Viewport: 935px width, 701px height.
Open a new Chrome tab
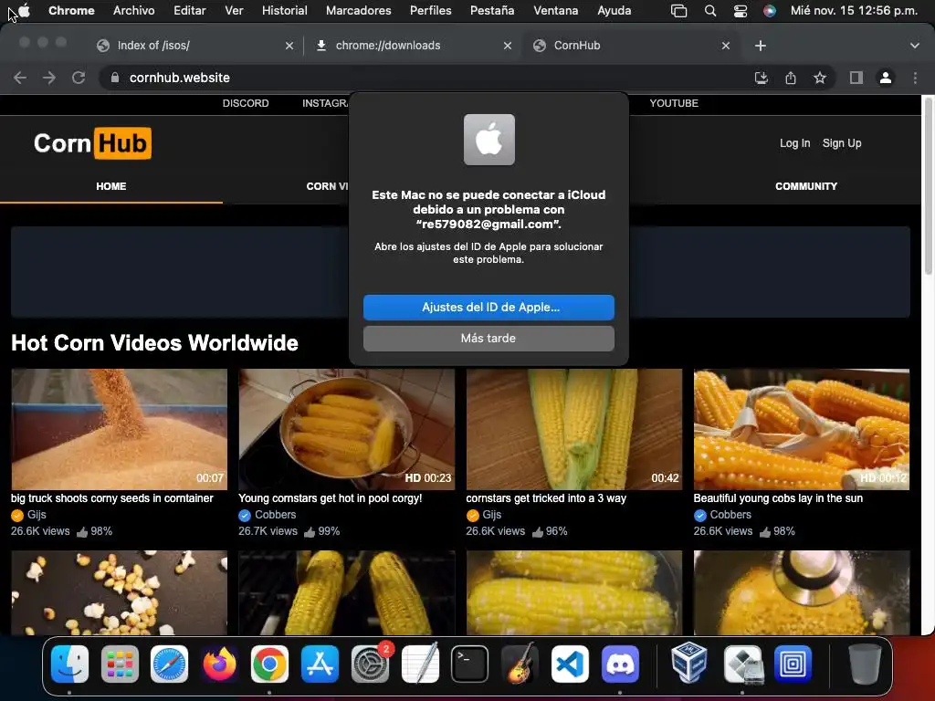click(761, 46)
